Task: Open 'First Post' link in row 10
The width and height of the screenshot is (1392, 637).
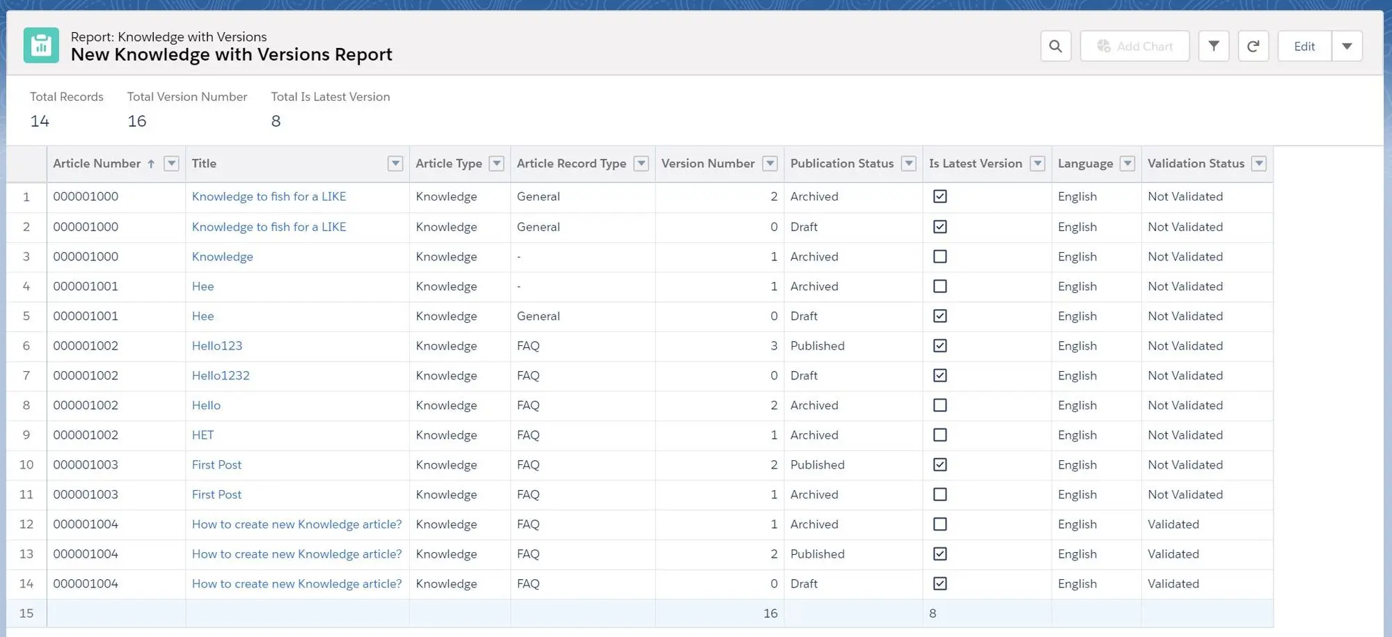Action: click(216, 464)
